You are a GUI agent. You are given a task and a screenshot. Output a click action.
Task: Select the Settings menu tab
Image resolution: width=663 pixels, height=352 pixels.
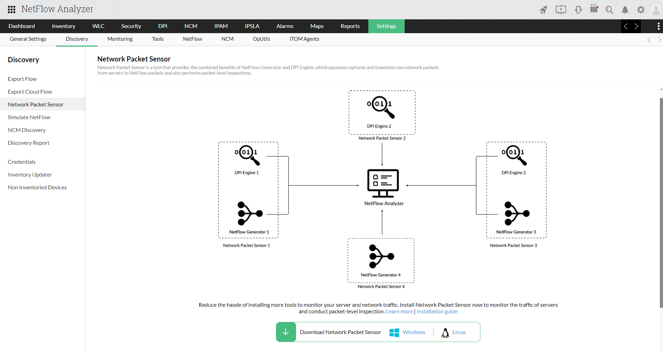pos(386,26)
